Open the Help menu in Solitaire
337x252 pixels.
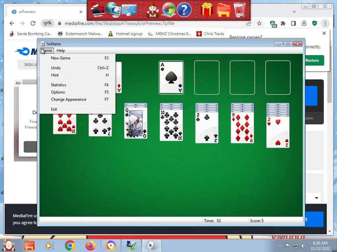click(x=61, y=51)
